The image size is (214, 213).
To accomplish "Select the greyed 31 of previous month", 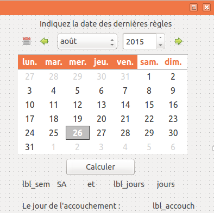I will (125, 76).
